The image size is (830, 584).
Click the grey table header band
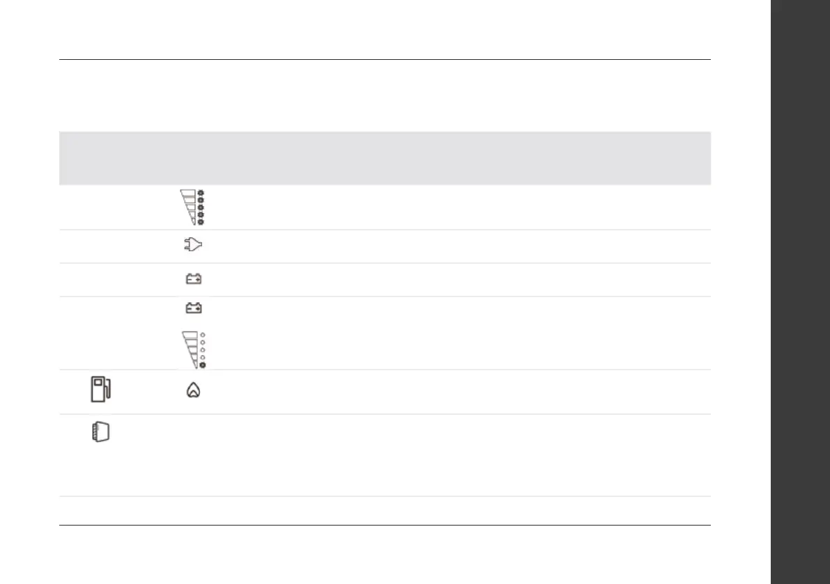point(385,158)
